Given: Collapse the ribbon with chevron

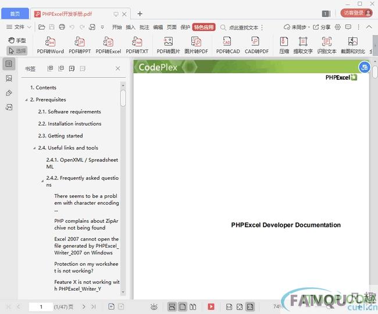Looking at the screenshot, I should 369,27.
